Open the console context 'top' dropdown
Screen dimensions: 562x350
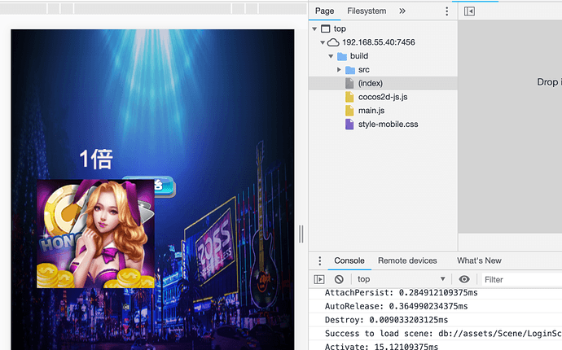pos(401,279)
